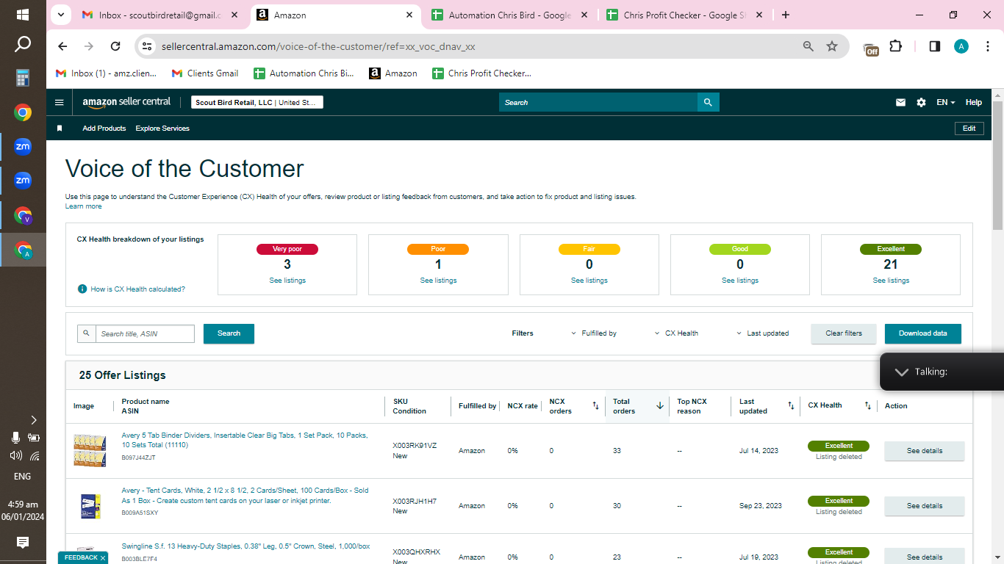Click the page zoom magnifier in address bar
Image resolution: width=1004 pixels, height=564 pixels.
tap(808, 46)
